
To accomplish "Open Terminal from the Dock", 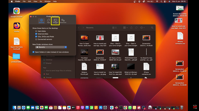I will (x=121, y=108).
